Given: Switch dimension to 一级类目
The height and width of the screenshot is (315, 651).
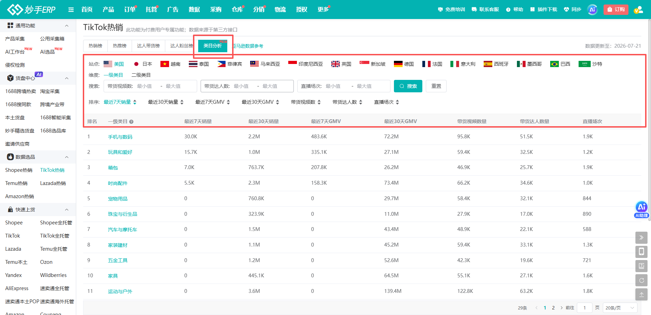Looking at the screenshot, I should tap(113, 75).
